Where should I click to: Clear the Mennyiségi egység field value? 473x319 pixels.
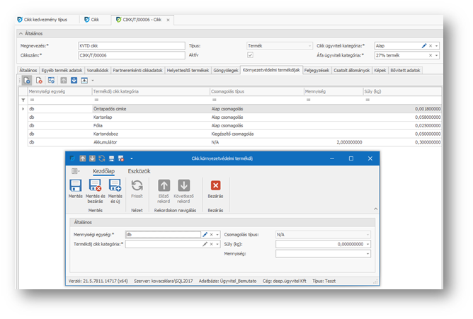click(211, 234)
